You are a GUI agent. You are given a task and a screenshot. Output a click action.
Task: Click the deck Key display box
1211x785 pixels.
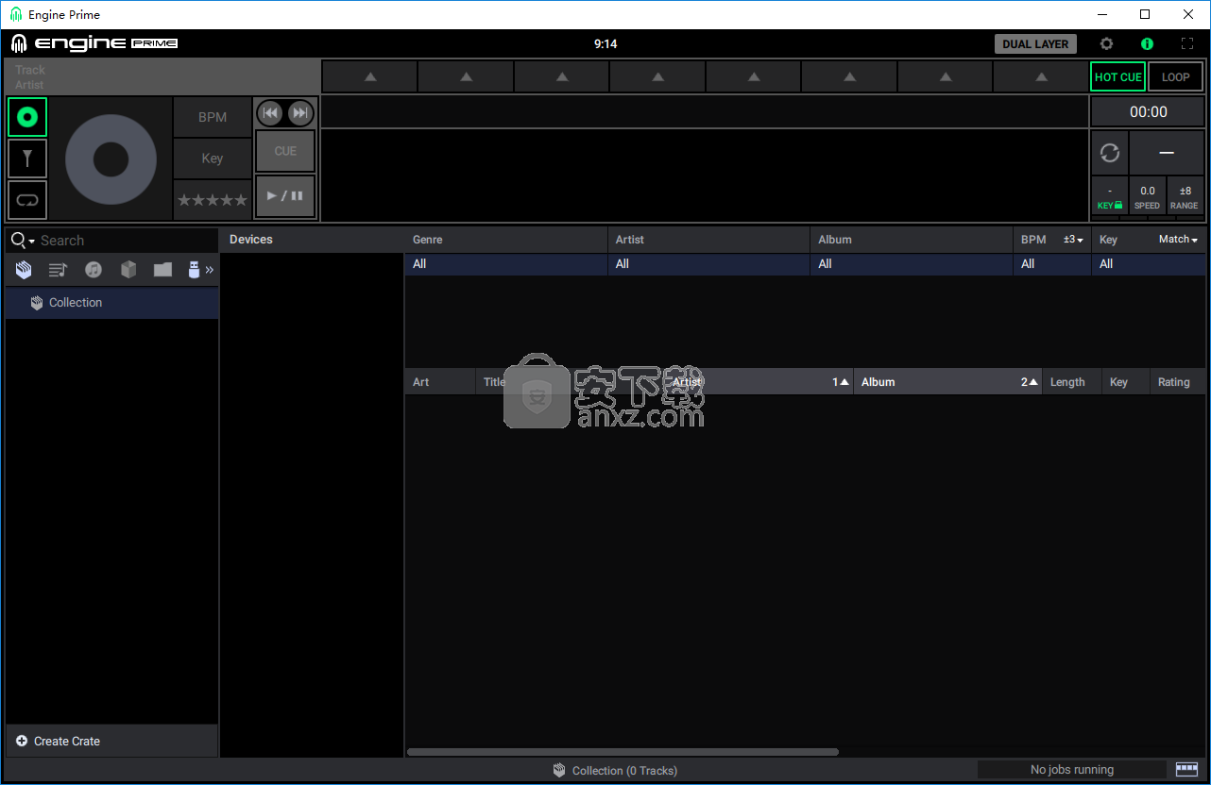(213, 159)
